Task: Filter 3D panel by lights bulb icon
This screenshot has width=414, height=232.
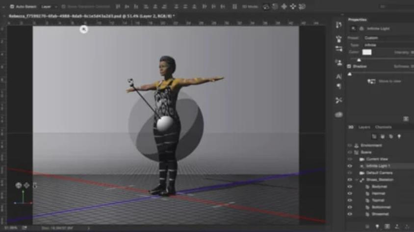Action: (x=399, y=137)
